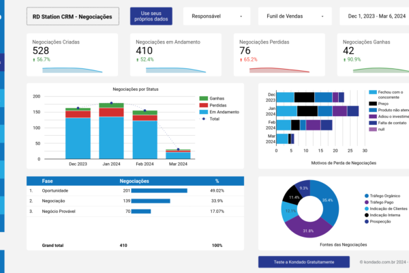Select the Preço legend marker
This screenshot has width=409, height=273.
coord(372,104)
